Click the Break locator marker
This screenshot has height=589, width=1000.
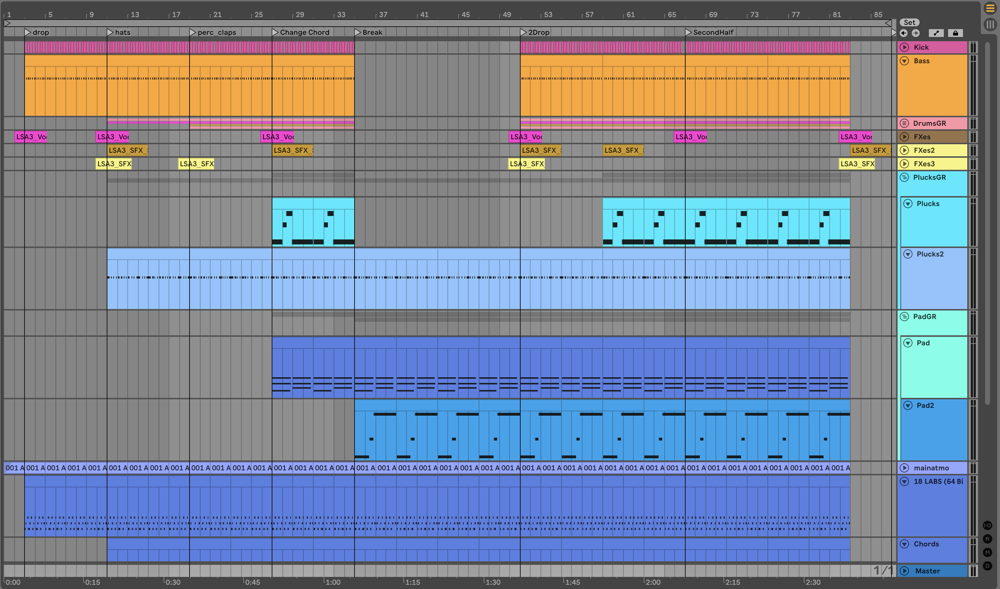coord(357,32)
